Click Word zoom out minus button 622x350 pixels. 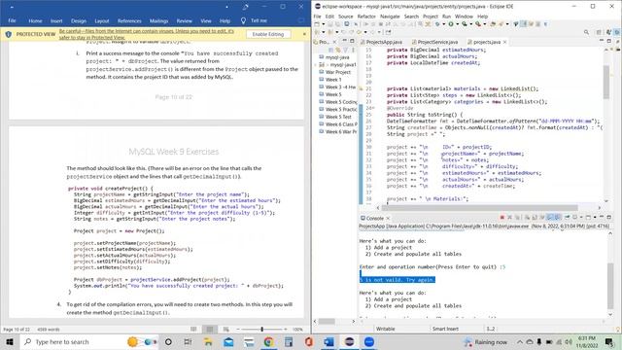[237, 330]
